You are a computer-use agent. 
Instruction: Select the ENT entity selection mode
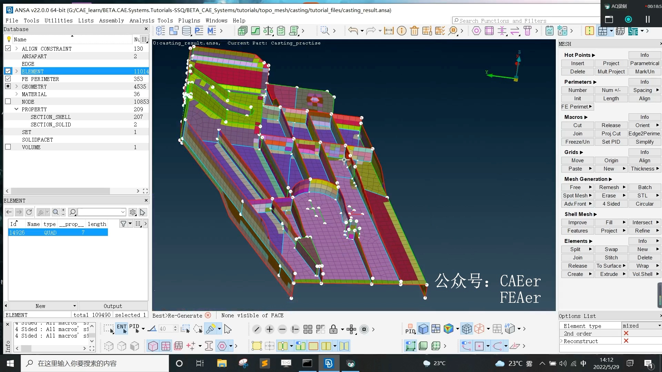(x=121, y=329)
